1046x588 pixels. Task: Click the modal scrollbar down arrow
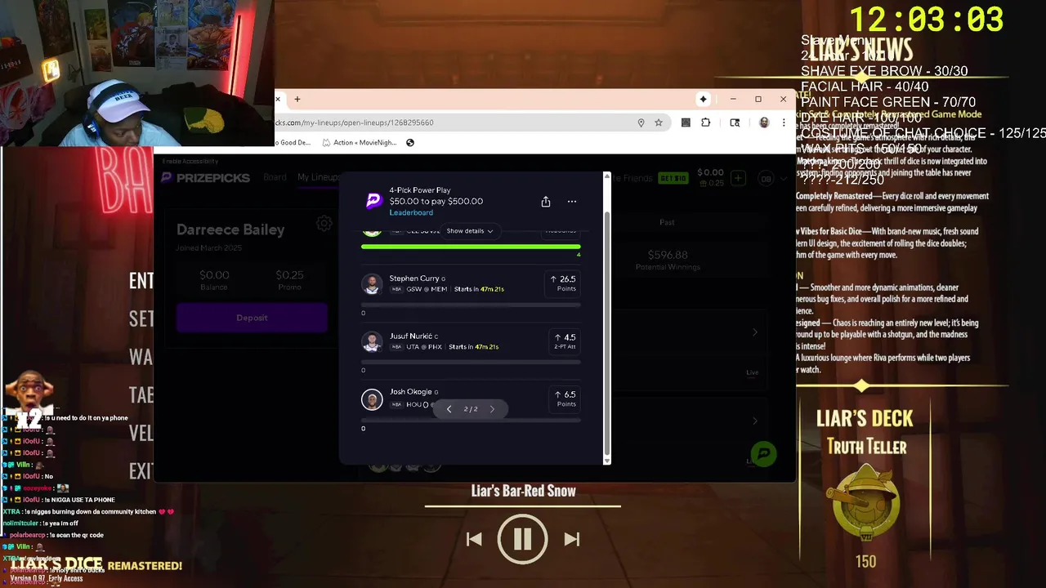(606, 461)
